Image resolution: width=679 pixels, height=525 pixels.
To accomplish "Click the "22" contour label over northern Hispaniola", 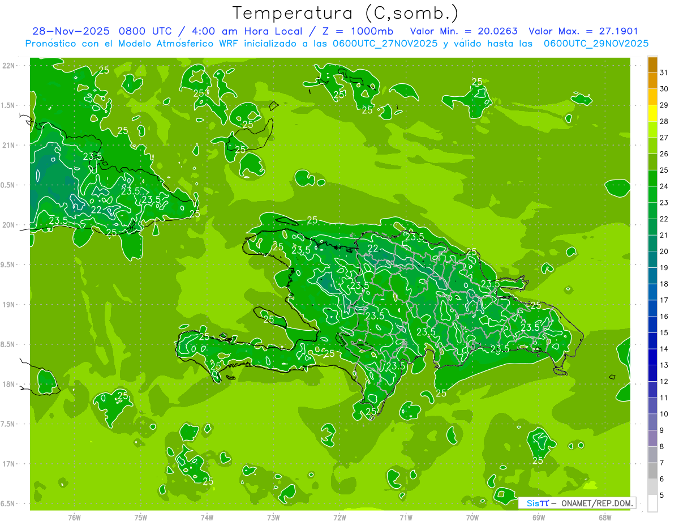I will tap(373, 248).
